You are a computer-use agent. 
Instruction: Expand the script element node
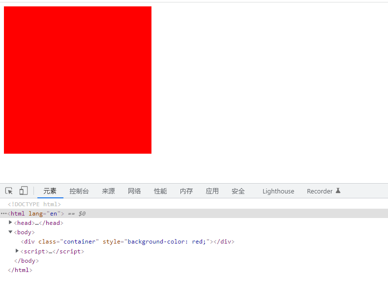[x=17, y=251]
